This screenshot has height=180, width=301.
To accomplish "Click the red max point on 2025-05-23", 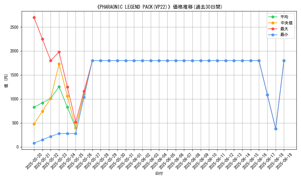I will click(59, 52).
